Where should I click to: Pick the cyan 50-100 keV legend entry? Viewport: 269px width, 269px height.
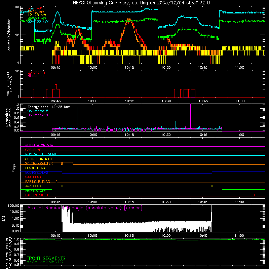[x=38, y=22]
